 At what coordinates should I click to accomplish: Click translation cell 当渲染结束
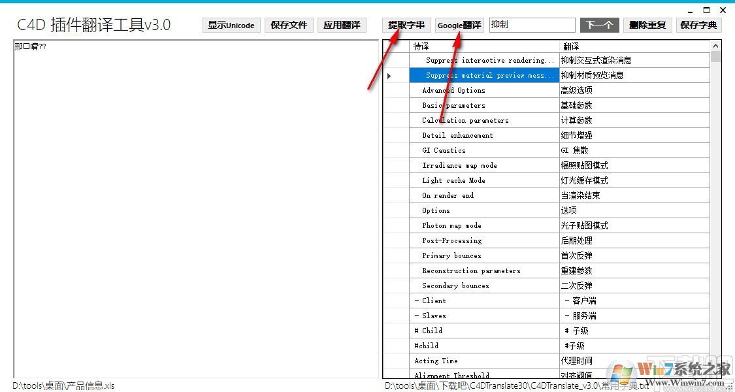(x=634, y=195)
